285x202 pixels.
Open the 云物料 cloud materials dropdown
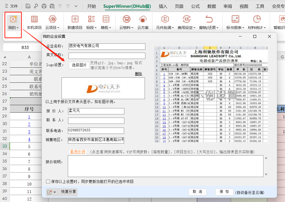pyautogui.click(x=126, y=23)
